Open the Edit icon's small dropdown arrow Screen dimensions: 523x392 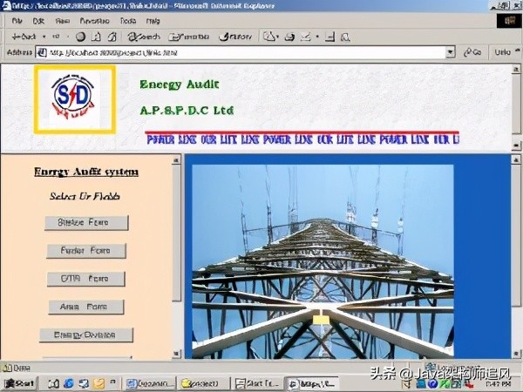click(x=317, y=37)
